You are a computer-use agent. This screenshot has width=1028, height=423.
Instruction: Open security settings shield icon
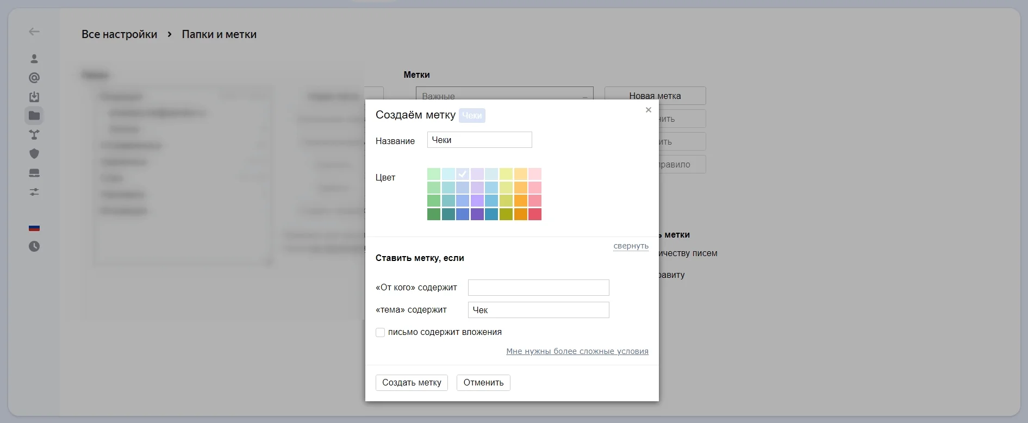(34, 154)
